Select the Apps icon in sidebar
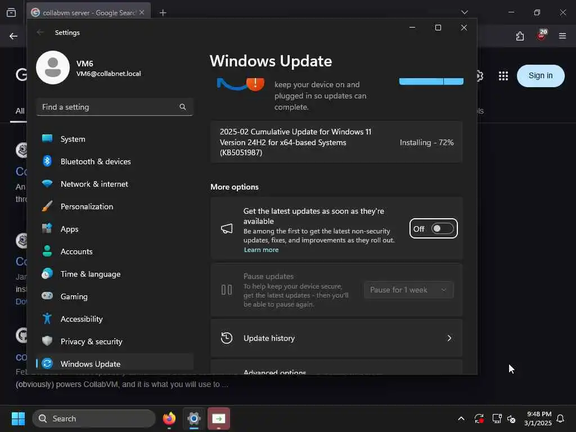576x432 pixels. point(47,228)
